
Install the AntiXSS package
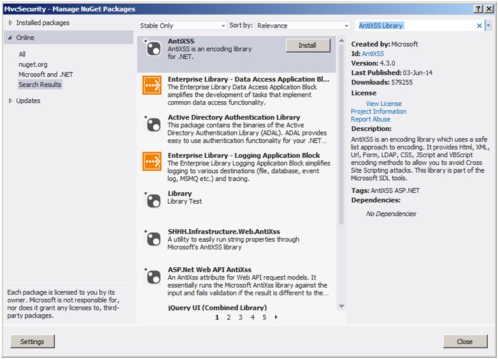[308, 45]
